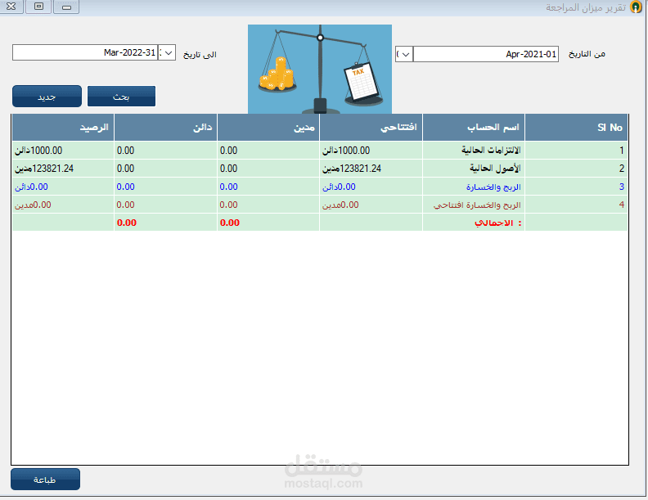Click row number 1 cell
648x500 pixels.
[x=577, y=151]
